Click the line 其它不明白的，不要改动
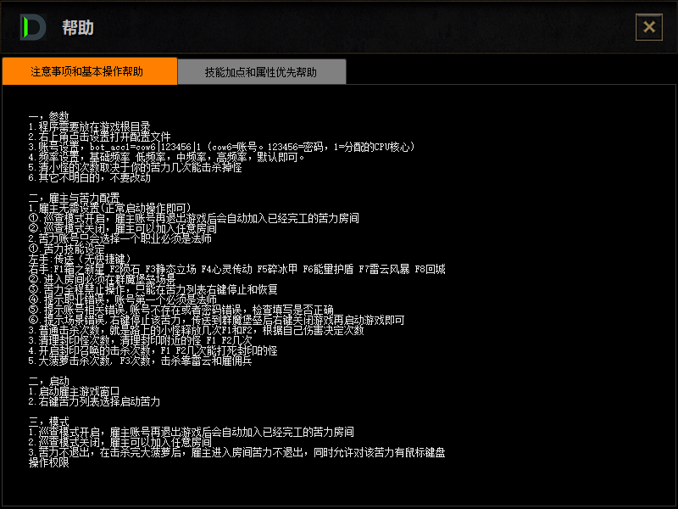 point(89,177)
